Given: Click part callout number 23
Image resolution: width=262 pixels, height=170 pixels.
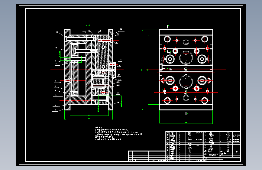Looking at the screenshot, I should (118, 93).
